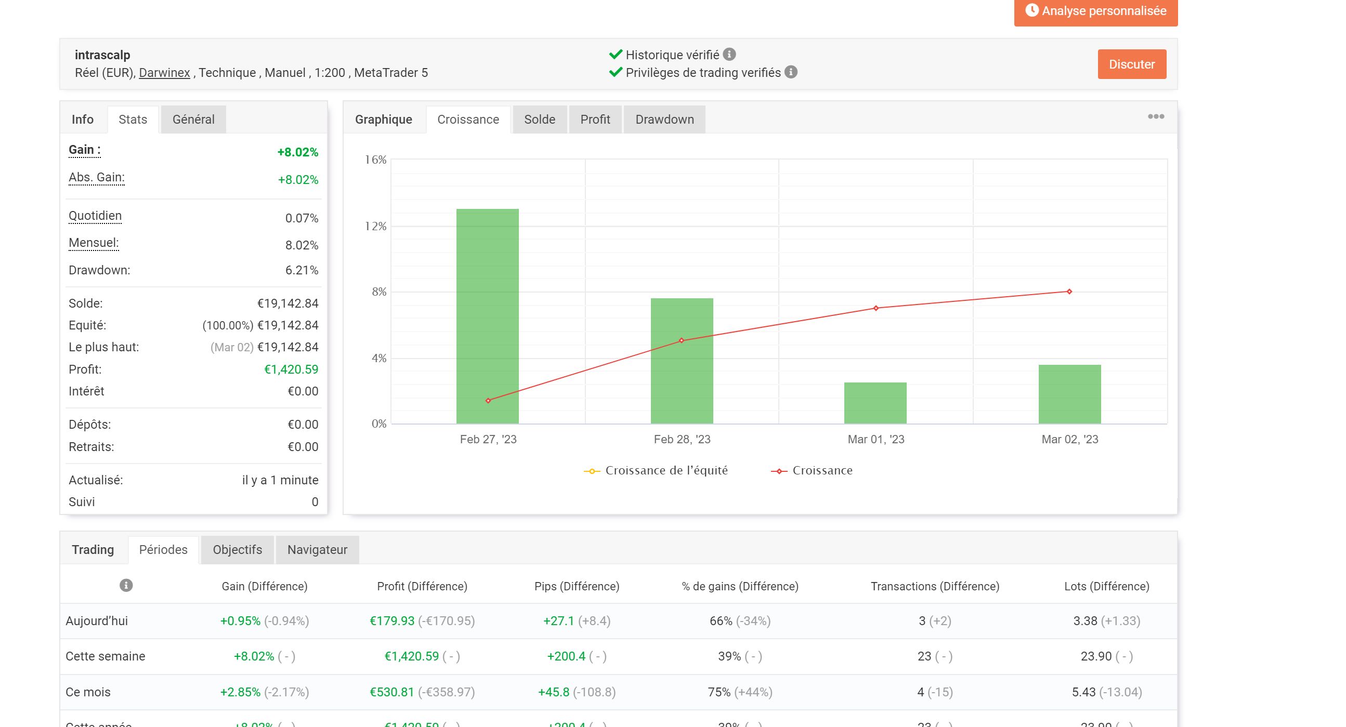The image size is (1346, 727).
Task: Click info icon beside Privilèges de trading verifiés
Action: click(x=791, y=72)
